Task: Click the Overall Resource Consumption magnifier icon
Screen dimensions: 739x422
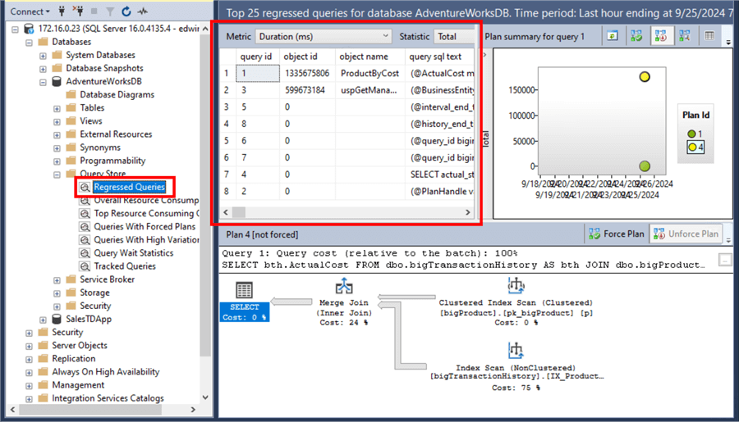Action: [x=85, y=201]
